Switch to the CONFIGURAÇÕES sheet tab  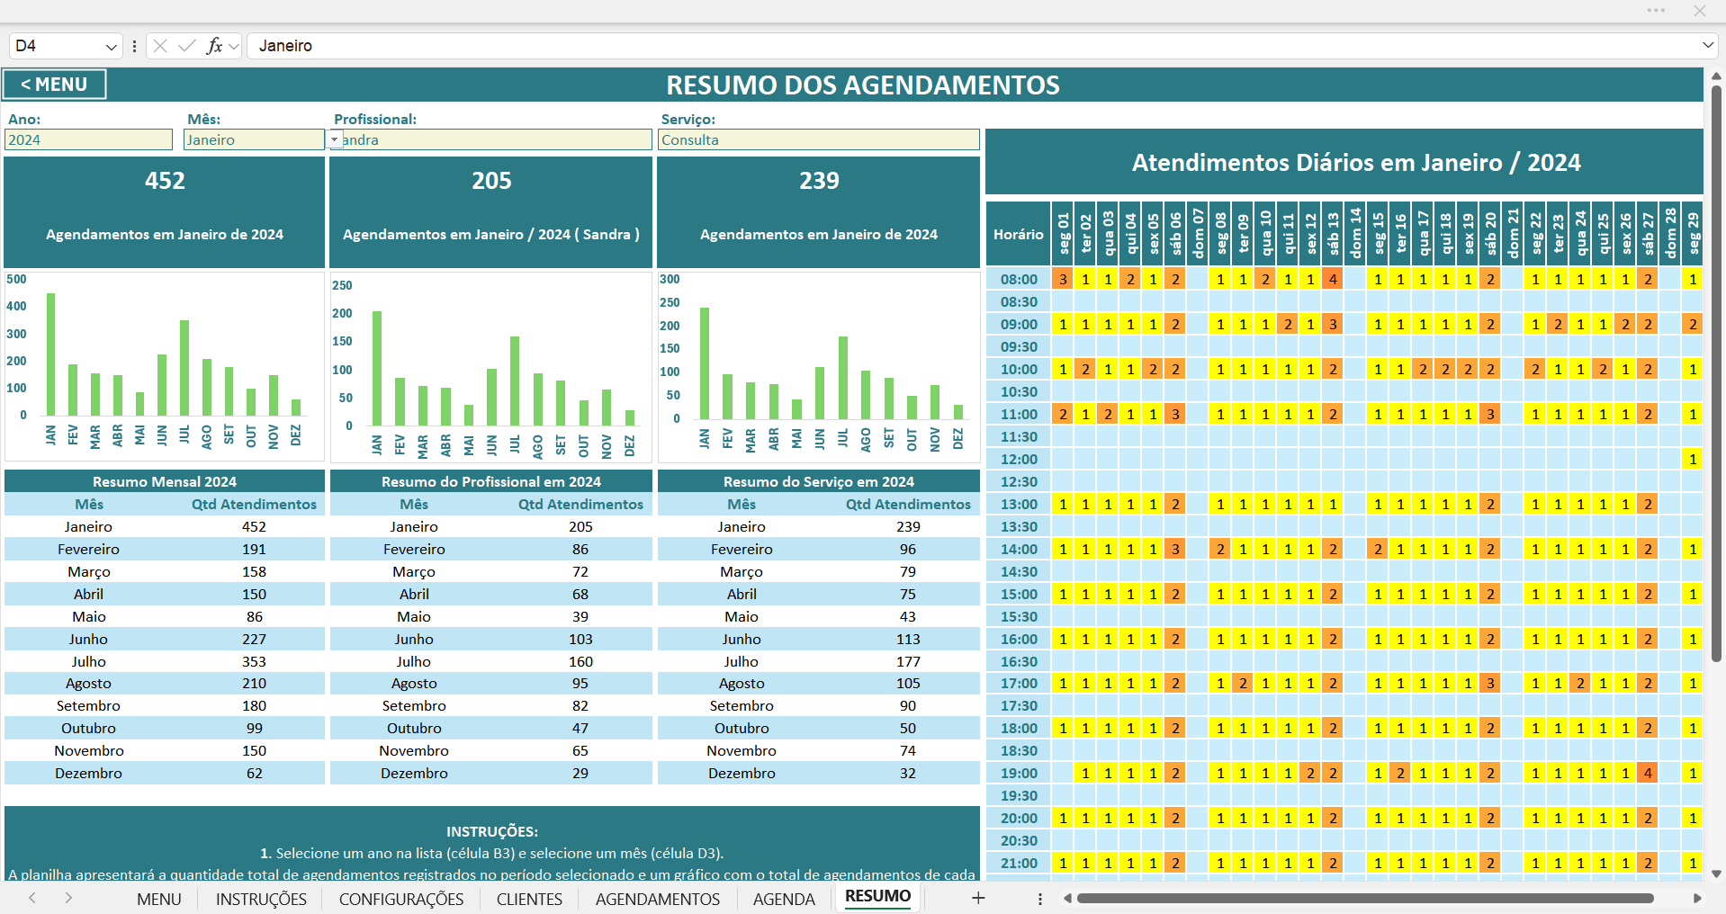[401, 899]
